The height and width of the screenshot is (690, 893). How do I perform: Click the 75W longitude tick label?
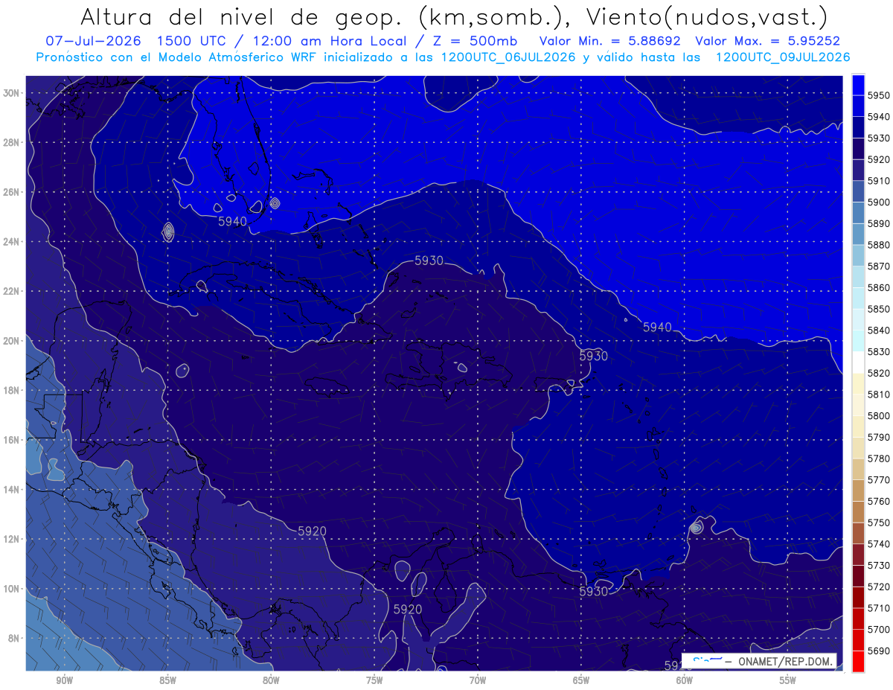[x=374, y=680]
